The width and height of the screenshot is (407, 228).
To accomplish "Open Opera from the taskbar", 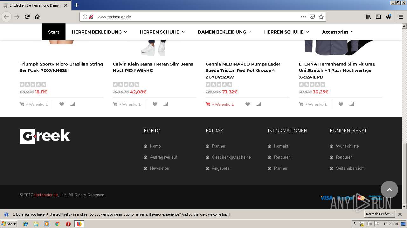I will coord(68,224).
